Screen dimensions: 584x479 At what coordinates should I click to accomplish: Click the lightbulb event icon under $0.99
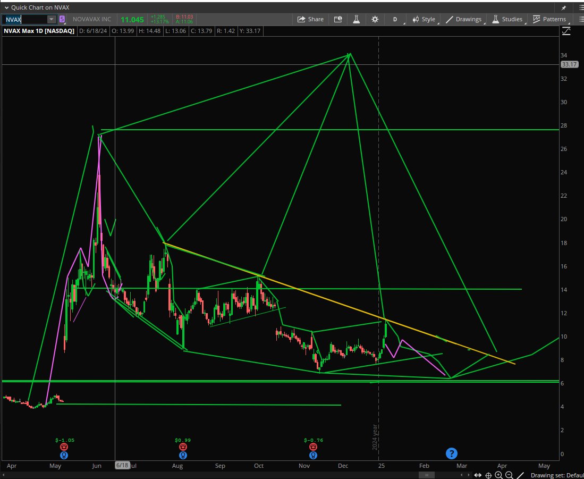(182, 455)
